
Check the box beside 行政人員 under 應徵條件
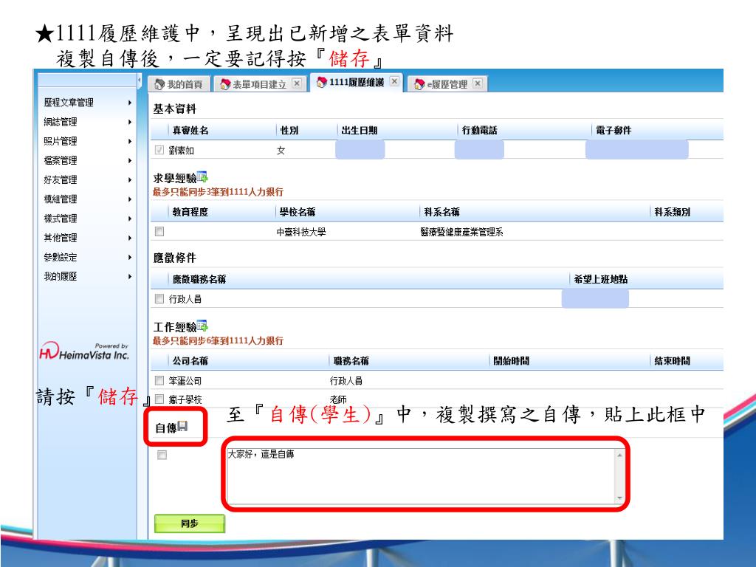click(159, 299)
